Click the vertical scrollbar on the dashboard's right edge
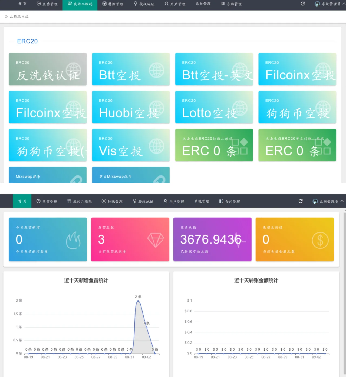Viewport: 346px width, 377px height. (x=344, y=293)
